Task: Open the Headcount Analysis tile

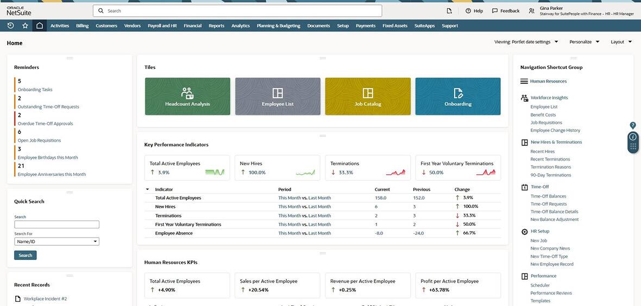Action: coord(187,96)
